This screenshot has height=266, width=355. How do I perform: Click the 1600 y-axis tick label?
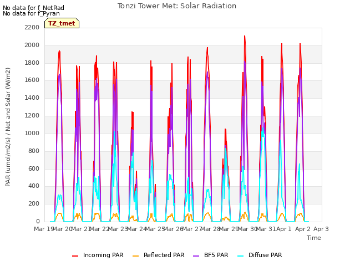32,80
